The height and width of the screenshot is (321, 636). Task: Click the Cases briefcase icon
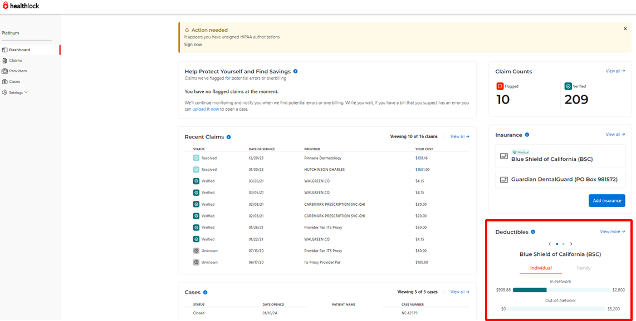point(5,81)
